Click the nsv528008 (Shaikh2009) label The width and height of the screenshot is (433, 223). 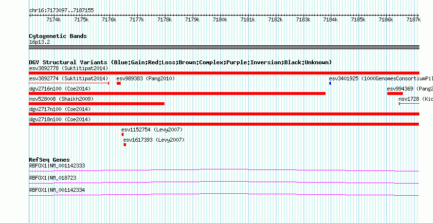(61, 99)
